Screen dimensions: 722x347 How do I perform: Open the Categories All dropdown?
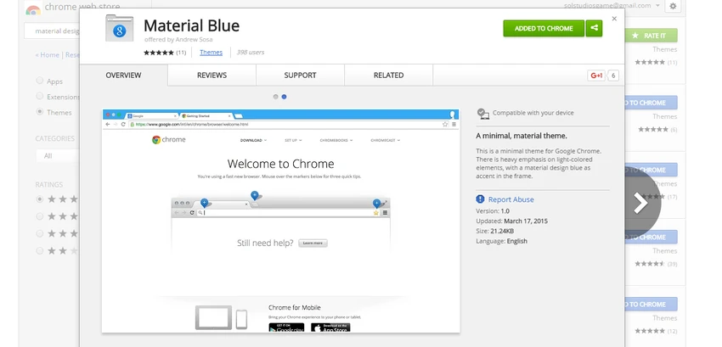(x=58, y=155)
